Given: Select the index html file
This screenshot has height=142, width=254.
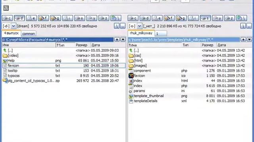Looking at the screenshot, I should [x=190, y=80].
